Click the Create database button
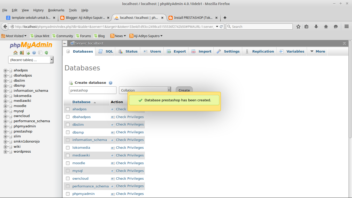The height and width of the screenshot is (198, 352). coord(184,90)
